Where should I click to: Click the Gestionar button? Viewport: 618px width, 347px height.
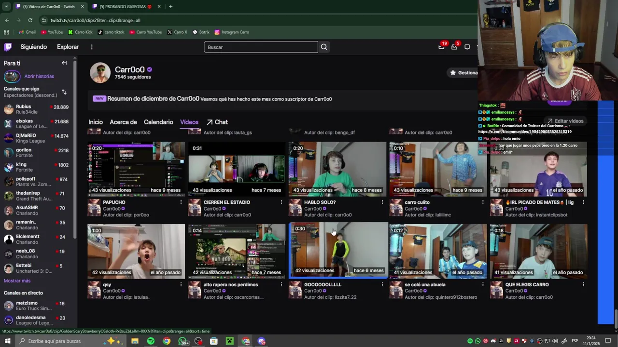(463, 73)
